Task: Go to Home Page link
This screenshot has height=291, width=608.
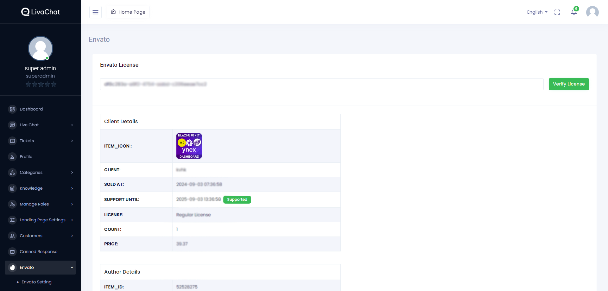Action: (128, 12)
